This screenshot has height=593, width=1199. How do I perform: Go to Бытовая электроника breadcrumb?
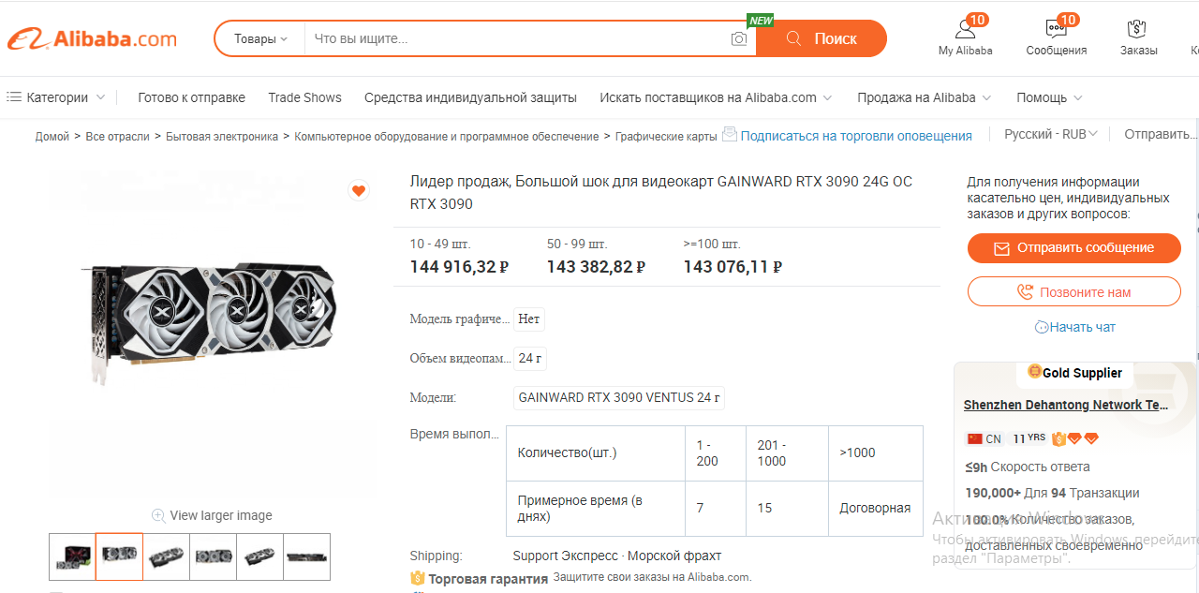(222, 137)
